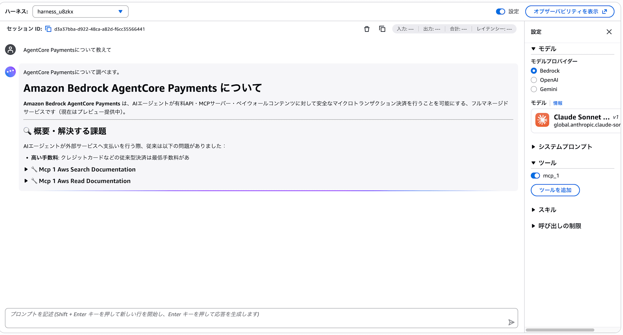The image size is (623, 335).
Task: Select the Bedrock model provider
Action: pyautogui.click(x=534, y=71)
